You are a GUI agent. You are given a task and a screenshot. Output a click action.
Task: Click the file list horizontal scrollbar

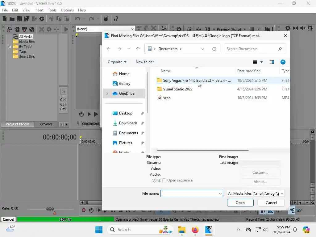point(202,150)
